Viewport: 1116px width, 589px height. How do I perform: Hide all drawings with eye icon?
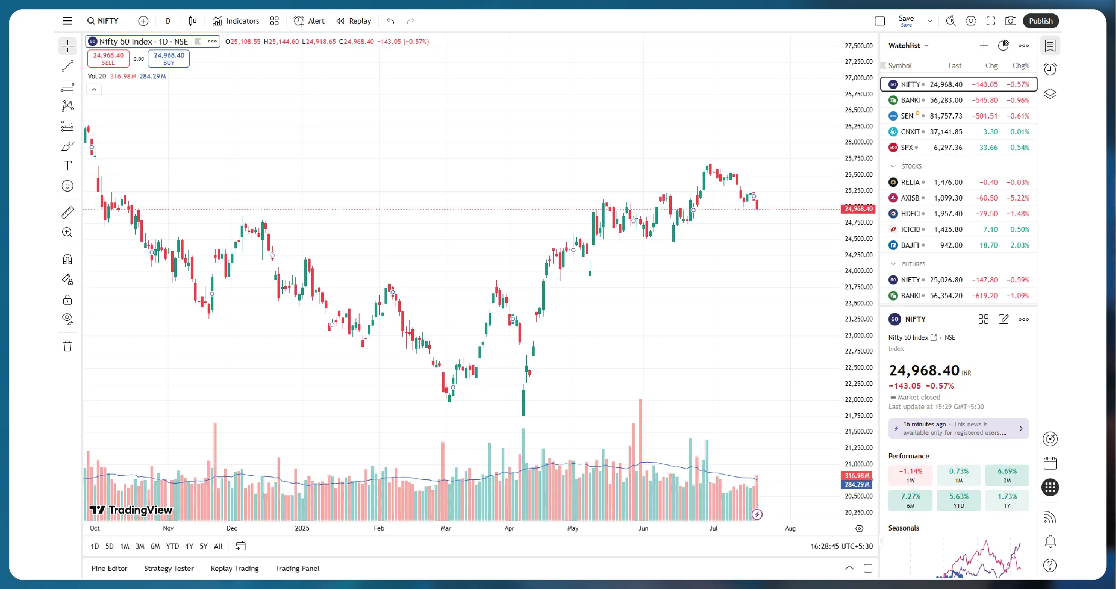68,318
